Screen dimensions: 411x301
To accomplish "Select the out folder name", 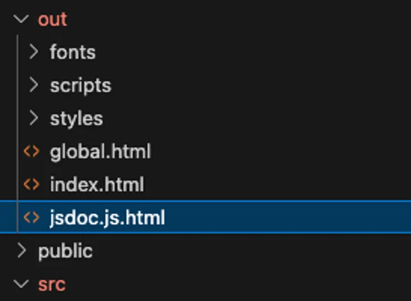I will click(52, 19).
